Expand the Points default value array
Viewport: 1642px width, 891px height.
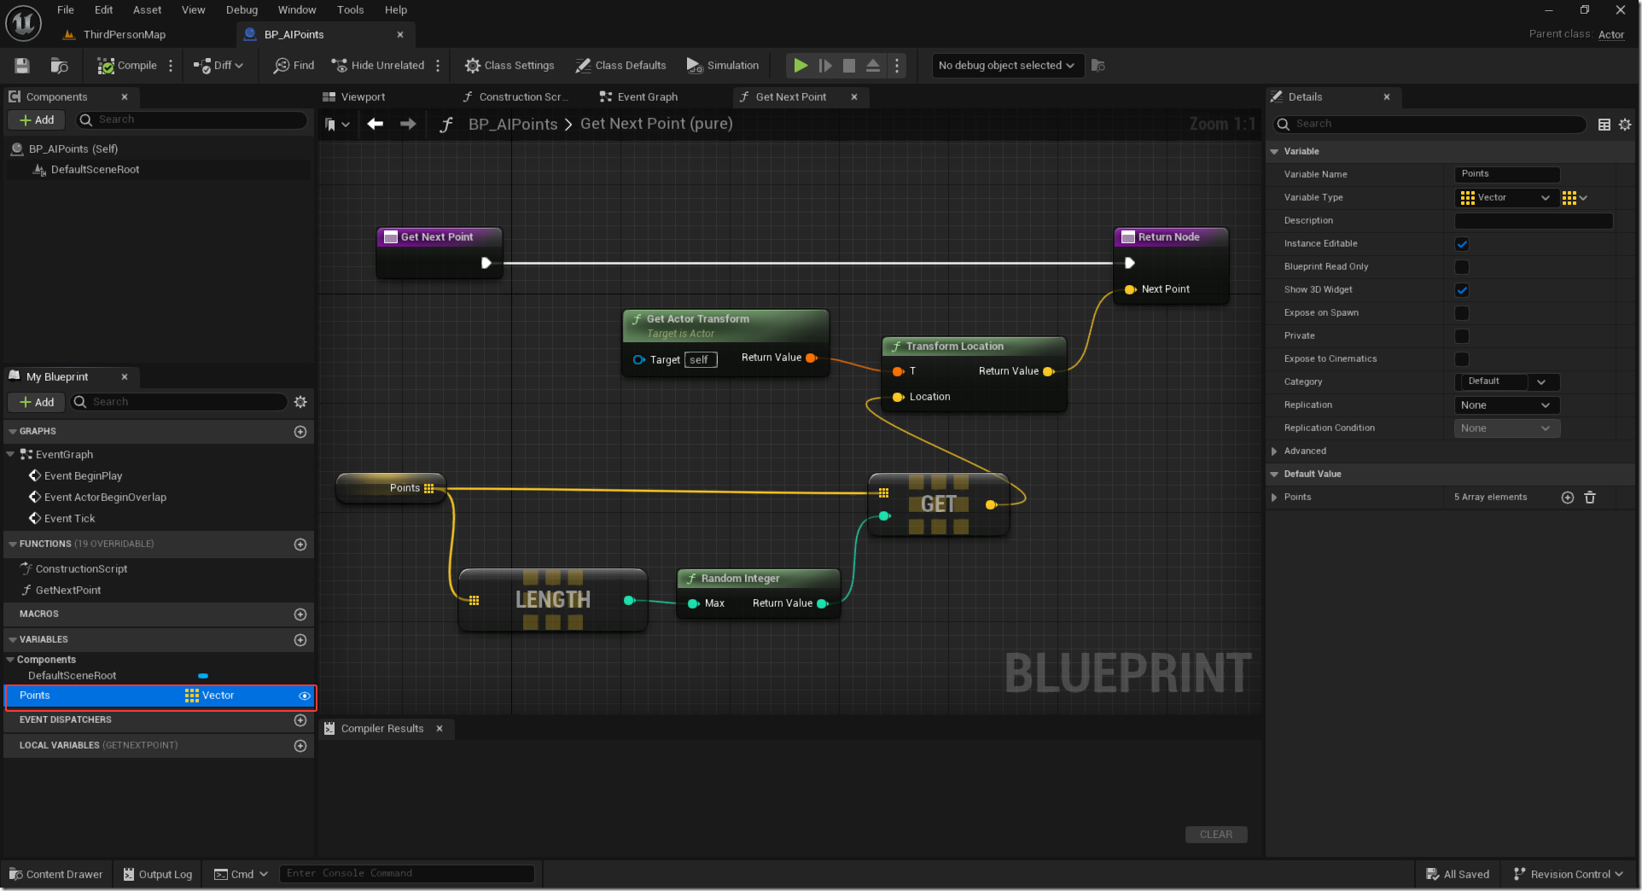[1274, 498]
